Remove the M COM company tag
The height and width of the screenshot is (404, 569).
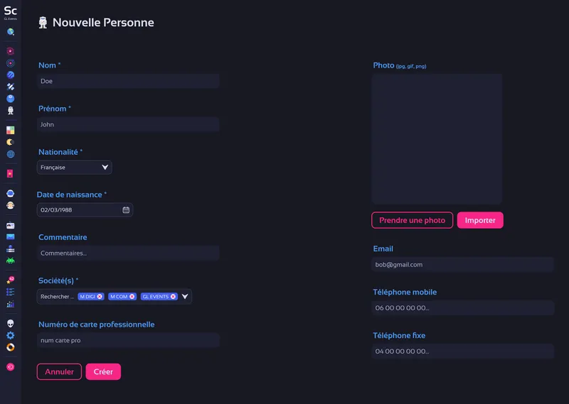click(x=132, y=297)
